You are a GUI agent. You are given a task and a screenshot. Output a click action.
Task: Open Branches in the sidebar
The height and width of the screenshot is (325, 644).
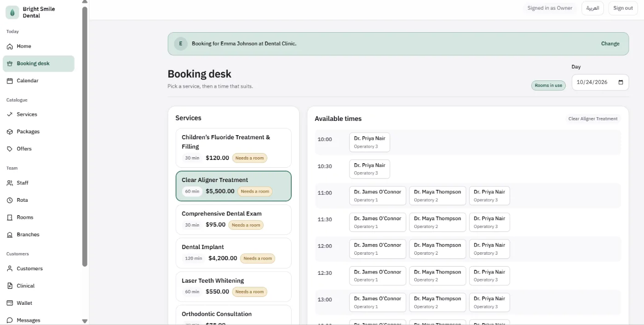click(39, 234)
